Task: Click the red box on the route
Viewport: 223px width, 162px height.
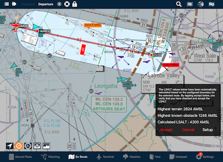Action: click(83, 49)
